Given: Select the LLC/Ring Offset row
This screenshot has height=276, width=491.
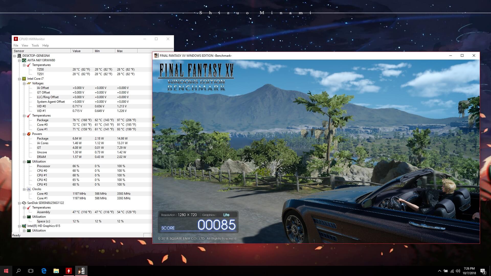Looking at the screenshot, I should pyautogui.click(x=82, y=97).
